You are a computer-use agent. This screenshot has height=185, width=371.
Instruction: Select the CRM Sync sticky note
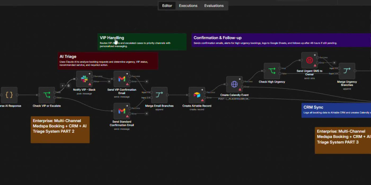click(x=336, y=110)
